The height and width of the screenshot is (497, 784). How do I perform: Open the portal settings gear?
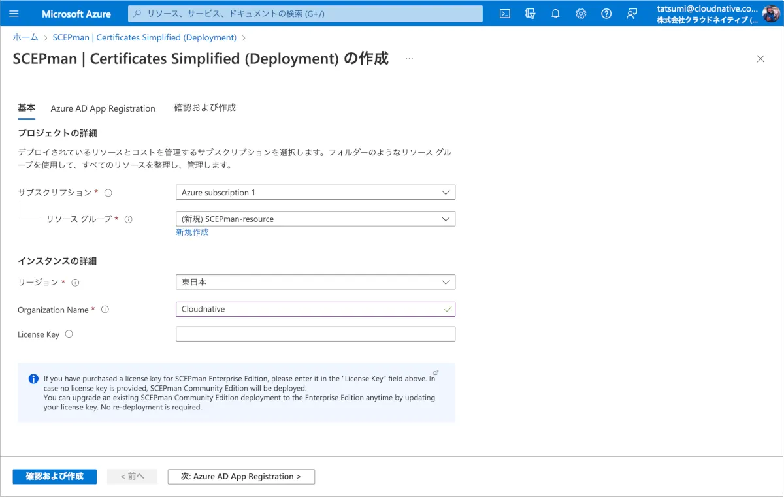point(581,14)
